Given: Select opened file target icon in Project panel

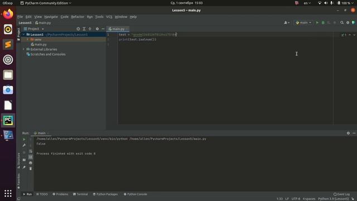Looking at the screenshot, I should 78,29.
